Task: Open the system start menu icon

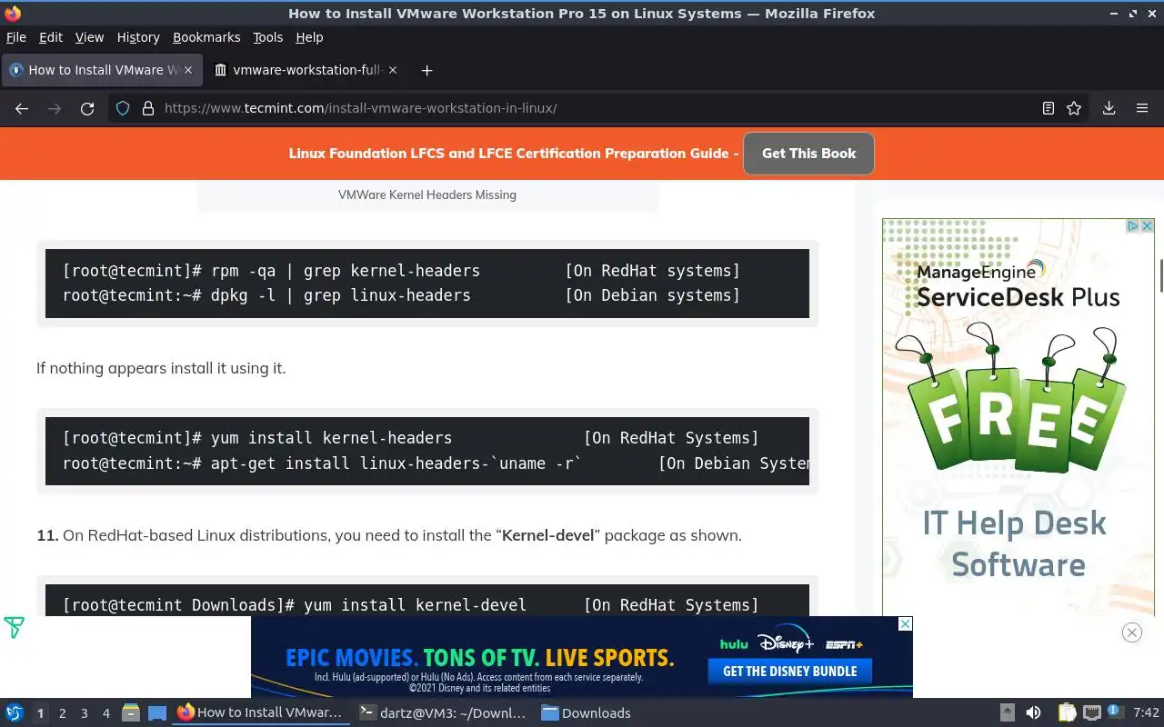Action: [x=15, y=713]
